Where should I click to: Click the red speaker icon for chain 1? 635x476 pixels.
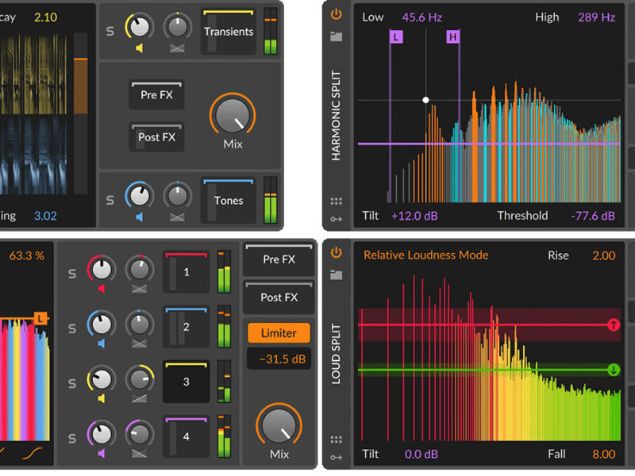(101, 290)
